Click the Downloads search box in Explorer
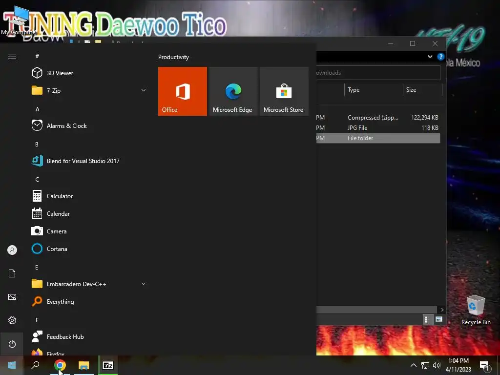This screenshot has height=375, width=500. (x=378, y=73)
